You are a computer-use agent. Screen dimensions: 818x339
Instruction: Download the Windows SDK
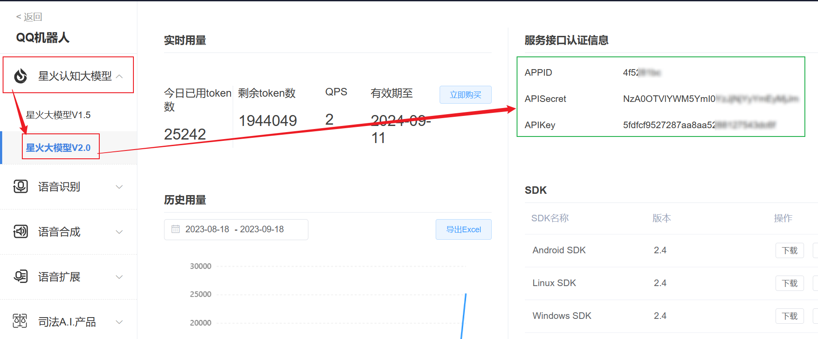click(x=790, y=316)
